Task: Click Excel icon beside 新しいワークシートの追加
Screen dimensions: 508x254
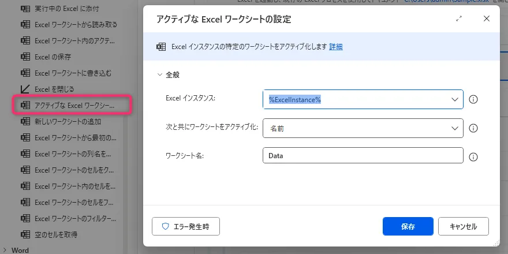Action: pos(25,122)
